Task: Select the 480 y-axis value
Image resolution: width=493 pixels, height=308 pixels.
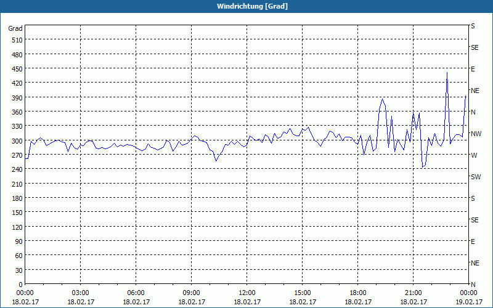Action: click(17, 55)
